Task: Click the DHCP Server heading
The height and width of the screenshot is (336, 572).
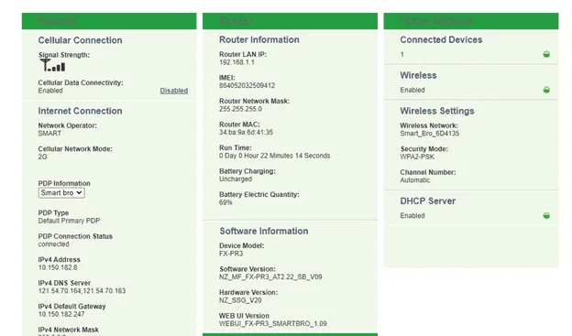Action: tap(427, 201)
